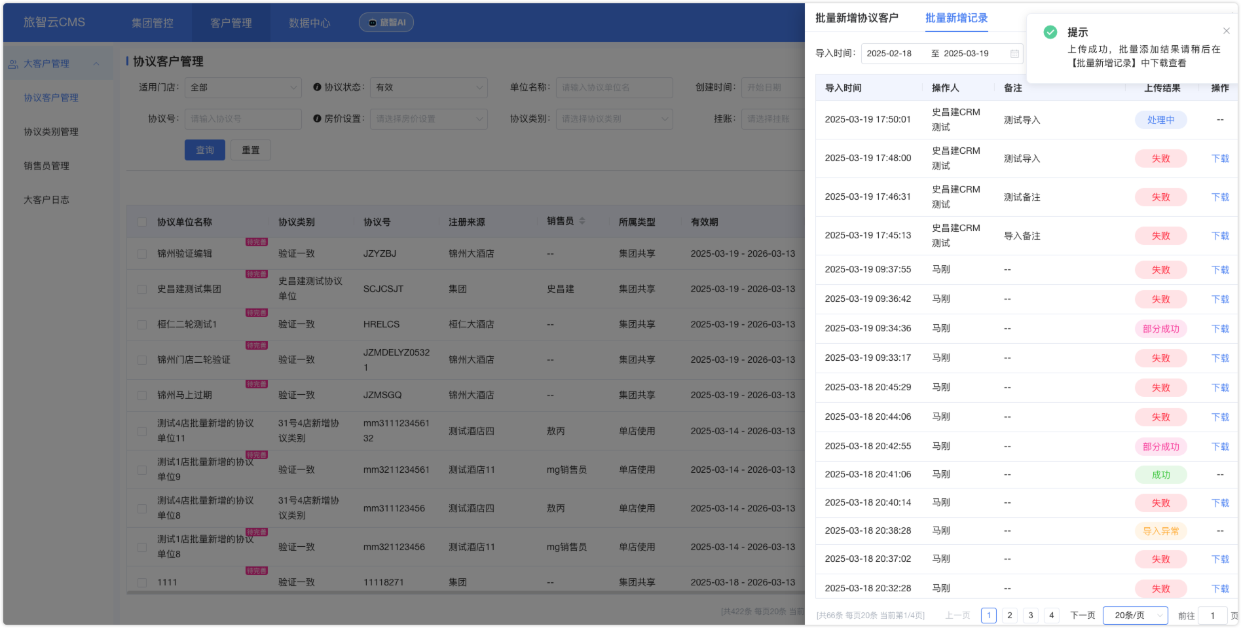The width and height of the screenshot is (1241, 628).
Task: Download the record from 2025-03-19 17:46:31
Action: (1220, 197)
